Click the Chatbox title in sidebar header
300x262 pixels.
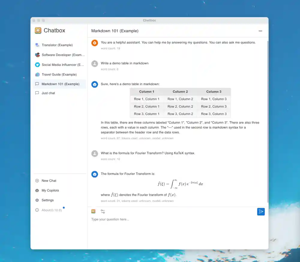tap(54, 30)
